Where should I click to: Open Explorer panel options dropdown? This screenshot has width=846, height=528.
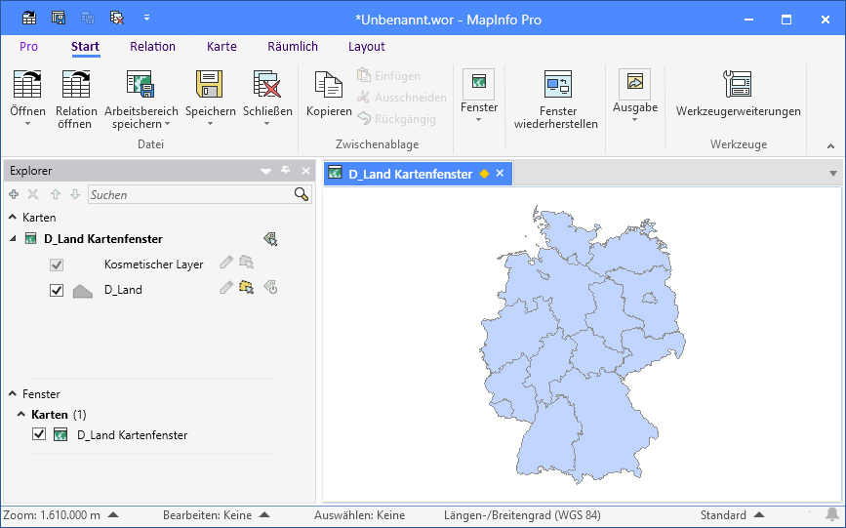pos(265,171)
